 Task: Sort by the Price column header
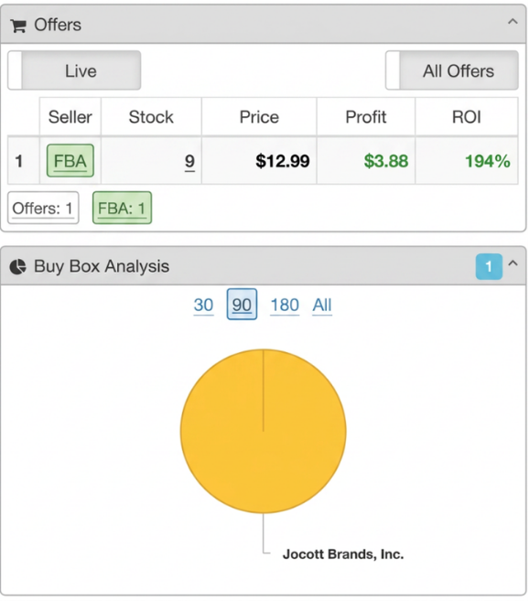click(259, 116)
